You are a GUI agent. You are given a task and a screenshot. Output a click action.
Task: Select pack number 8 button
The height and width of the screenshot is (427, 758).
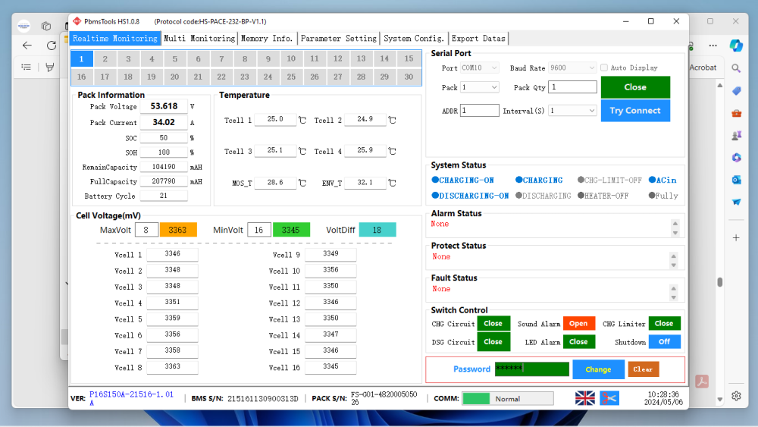pyautogui.click(x=245, y=59)
